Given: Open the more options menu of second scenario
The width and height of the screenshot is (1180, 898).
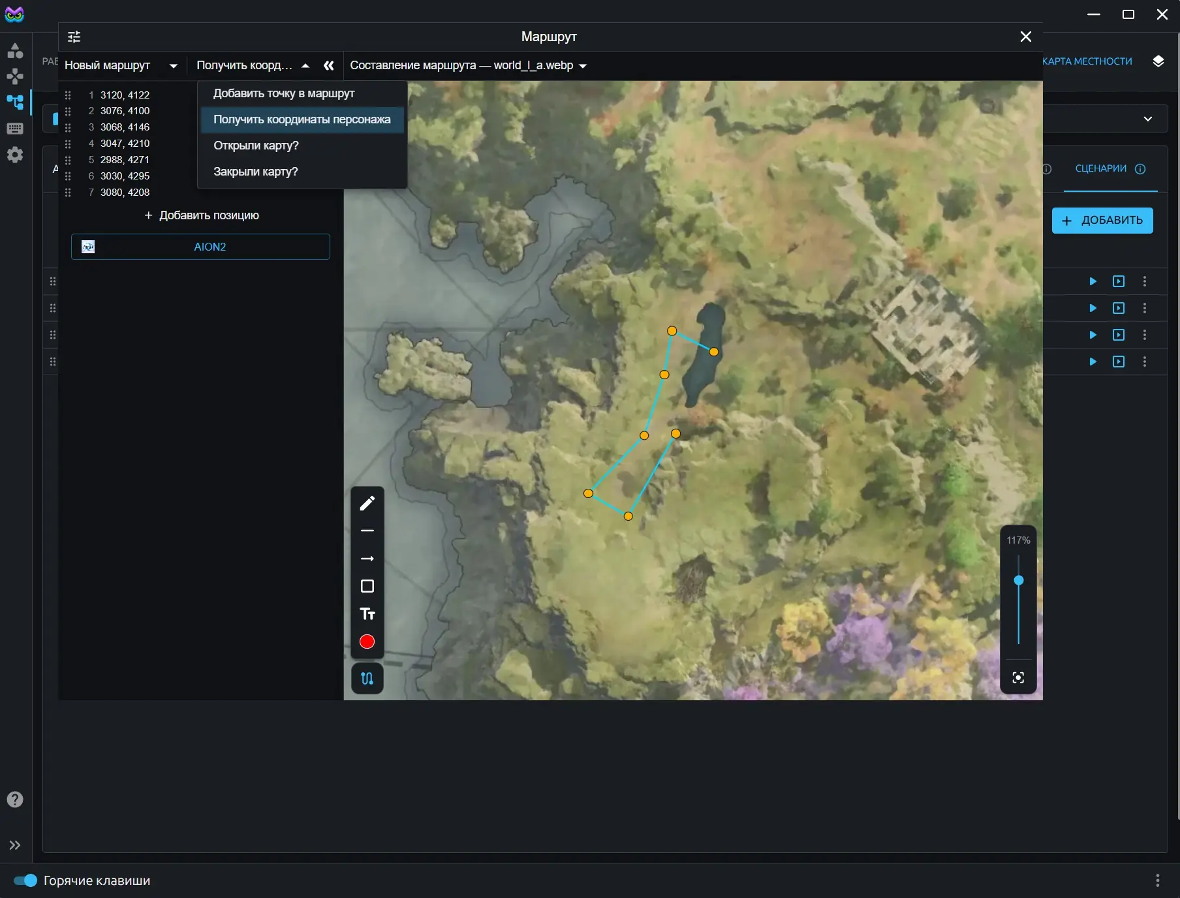Looking at the screenshot, I should [x=1145, y=308].
